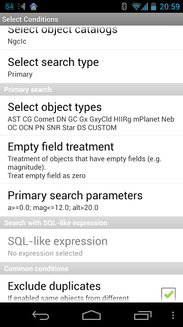Tap the Exclude duplicates title text
Viewport: 183px width, 327px height.
point(54,286)
